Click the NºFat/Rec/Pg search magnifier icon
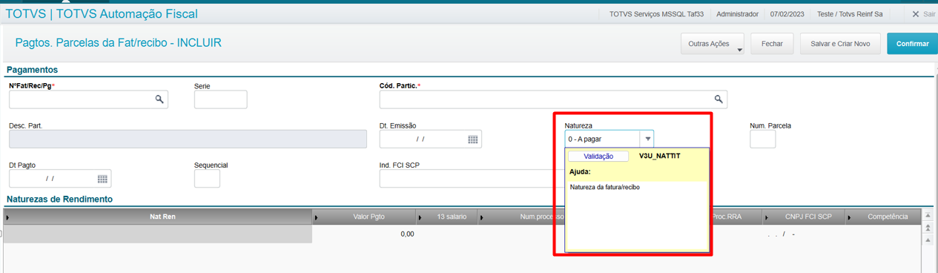Screen dimensions: 938x273 coord(159,99)
